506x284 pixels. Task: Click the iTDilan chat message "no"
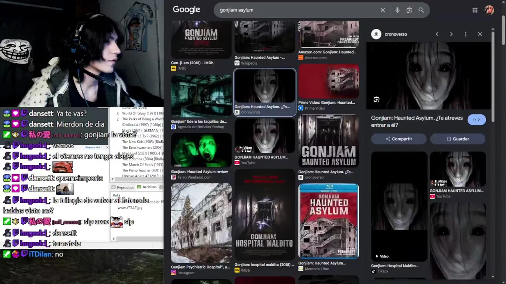59,254
